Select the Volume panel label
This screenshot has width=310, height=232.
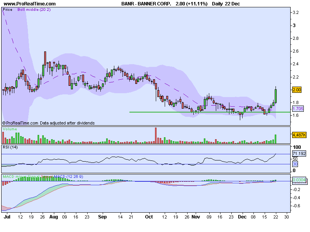(x=10, y=129)
